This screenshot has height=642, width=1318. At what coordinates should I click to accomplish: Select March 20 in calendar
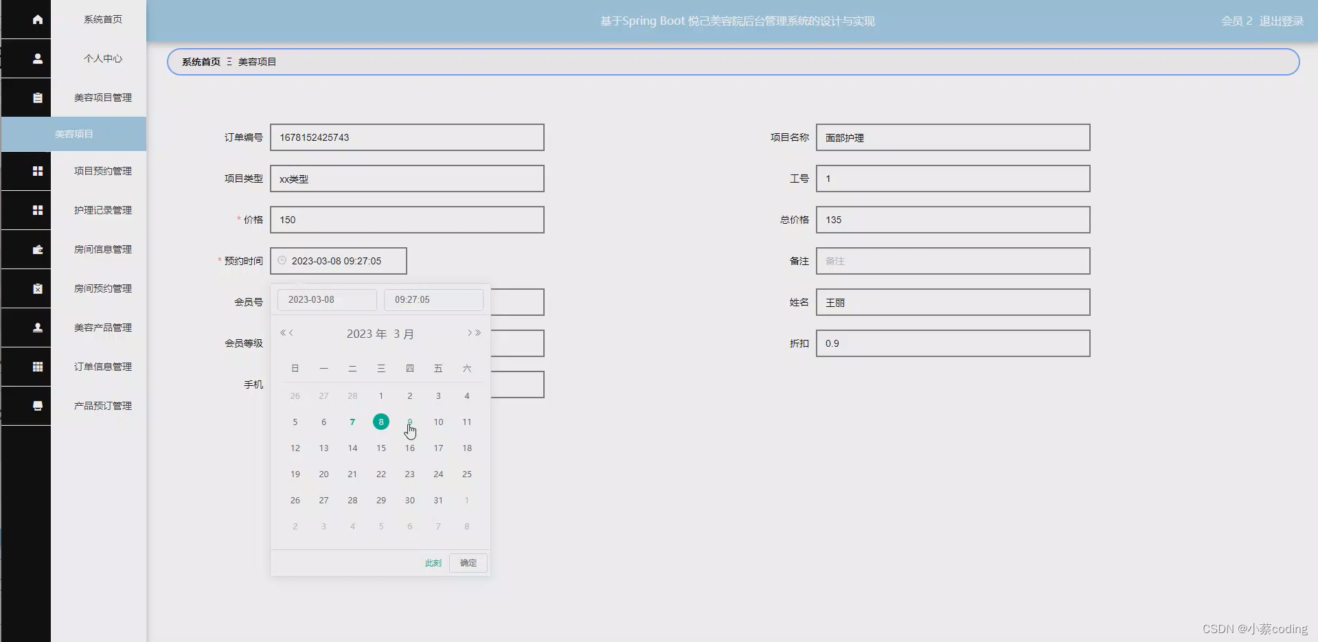tap(323, 474)
